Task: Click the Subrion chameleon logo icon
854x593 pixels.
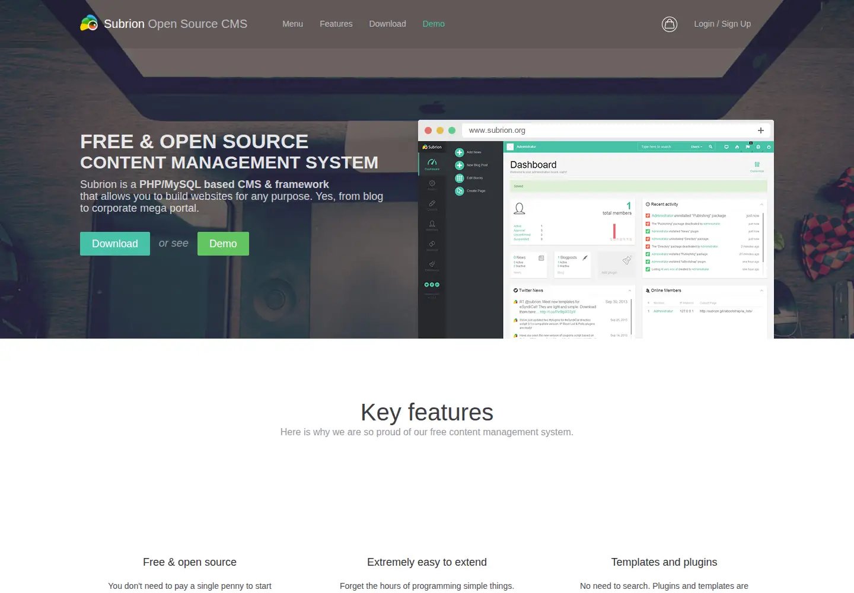Action: [x=89, y=23]
